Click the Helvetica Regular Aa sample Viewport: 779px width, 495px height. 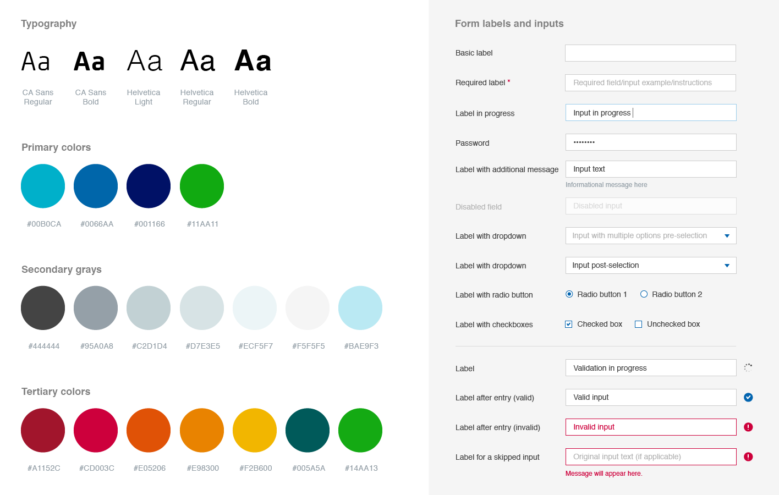(x=198, y=61)
